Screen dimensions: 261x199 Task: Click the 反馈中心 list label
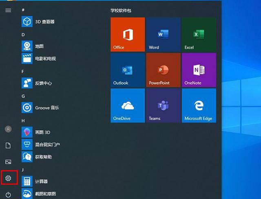(x=44, y=83)
